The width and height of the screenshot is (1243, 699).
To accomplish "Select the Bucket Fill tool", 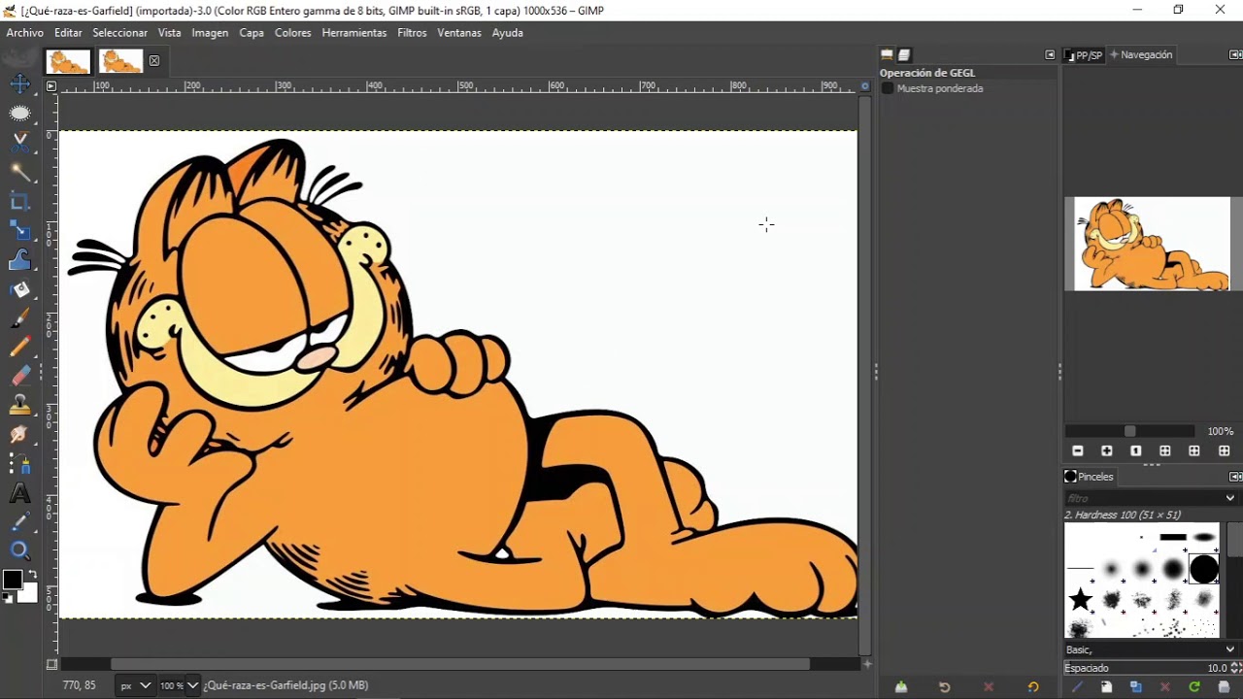I will [x=19, y=288].
